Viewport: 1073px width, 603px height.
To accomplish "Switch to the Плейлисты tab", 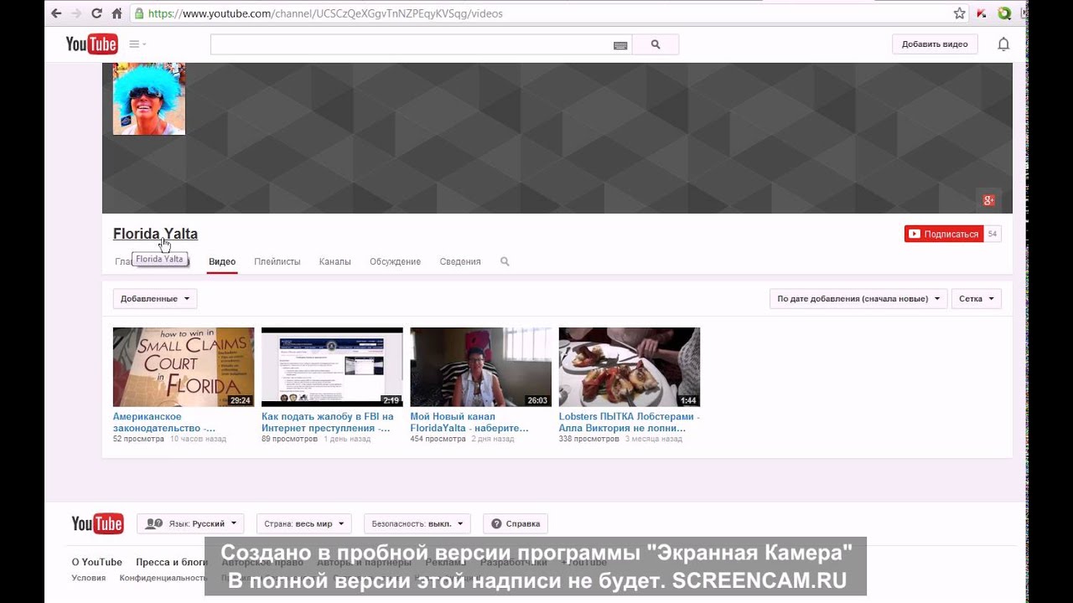I will pos(277,261).
